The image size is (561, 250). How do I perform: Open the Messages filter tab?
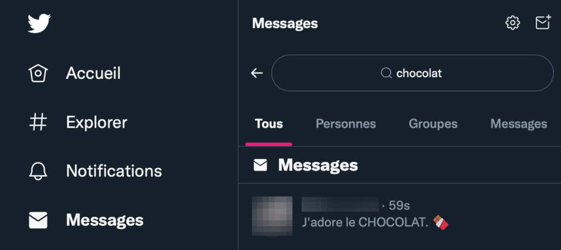pyautogui.click(x=519, y=124)
